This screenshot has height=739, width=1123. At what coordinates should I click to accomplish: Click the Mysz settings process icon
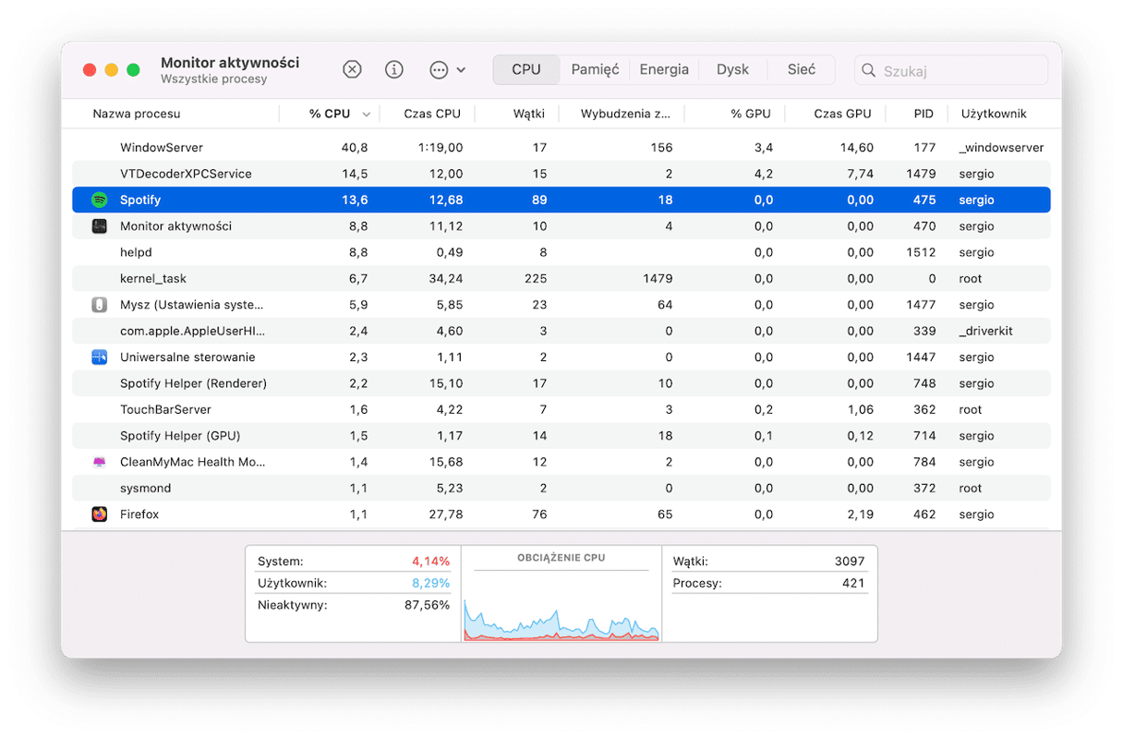click(x=100, y=305)
